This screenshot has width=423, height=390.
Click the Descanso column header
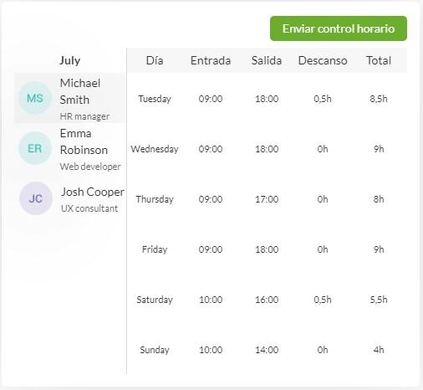(x=323, y=60)
